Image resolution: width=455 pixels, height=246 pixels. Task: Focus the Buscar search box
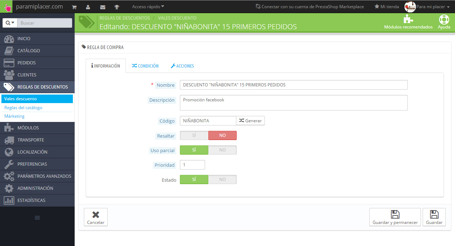pyautogui.click(x=44, y=23)
